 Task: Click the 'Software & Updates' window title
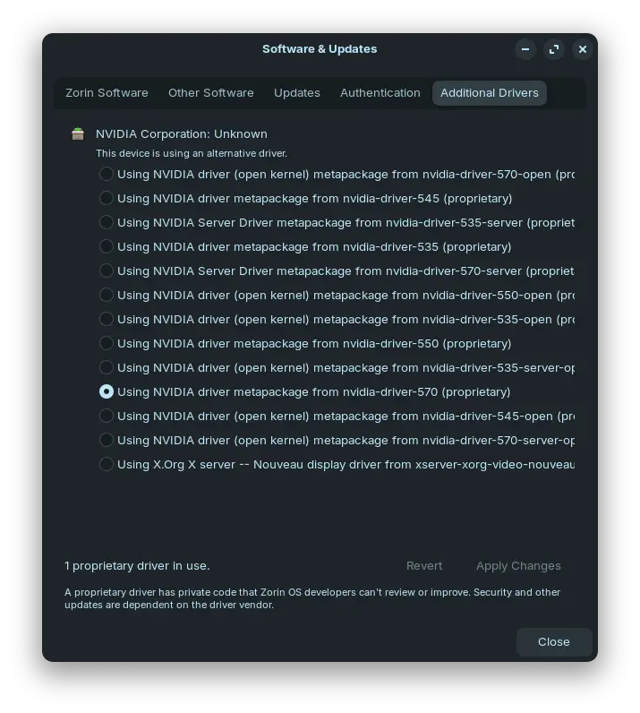[x=320, y=48]
